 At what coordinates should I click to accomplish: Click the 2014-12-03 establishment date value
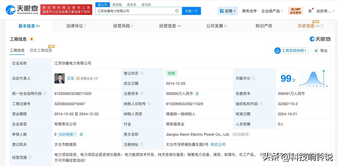coord(176,83)
